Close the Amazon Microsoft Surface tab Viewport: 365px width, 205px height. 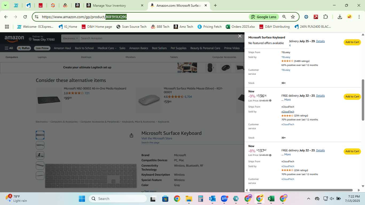[x=206, y=5]
